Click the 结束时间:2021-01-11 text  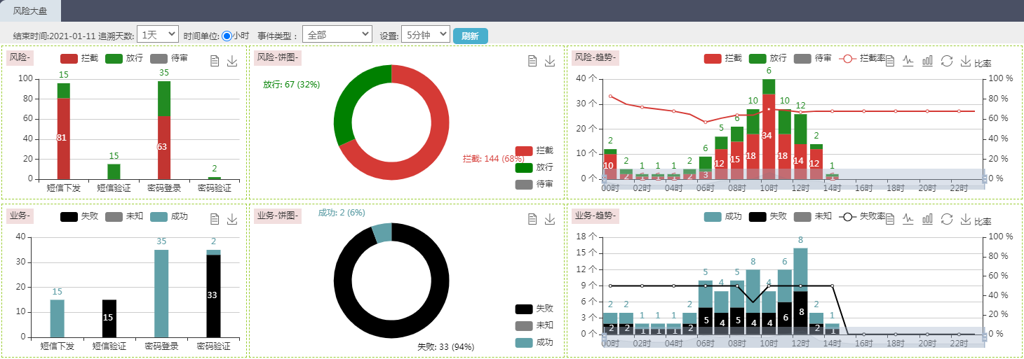click(x=54, y=36)
